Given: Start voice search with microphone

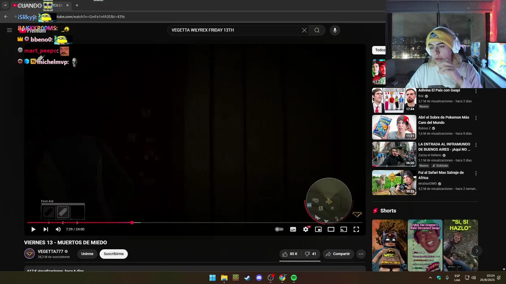Looking at the screenshot, I should tap(335, 30).
